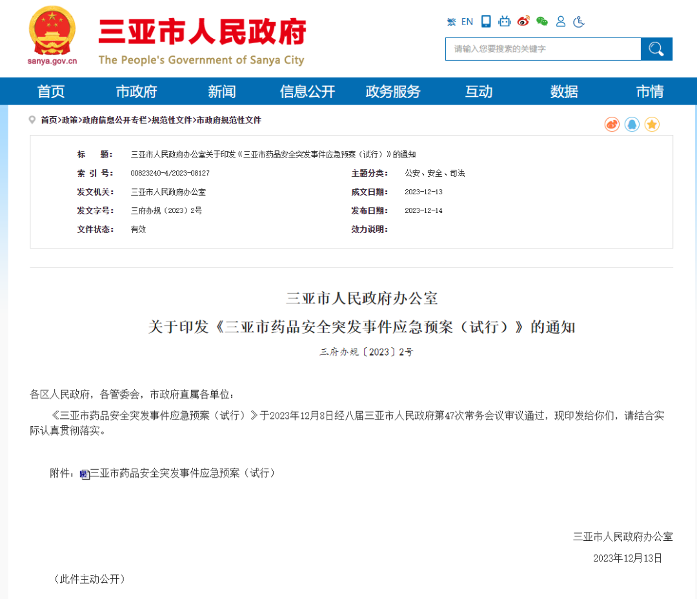Click the 政府信息公开专栏 breadcrumb link
This screenshot has height=599, width=697.
(x=115, y=120)
